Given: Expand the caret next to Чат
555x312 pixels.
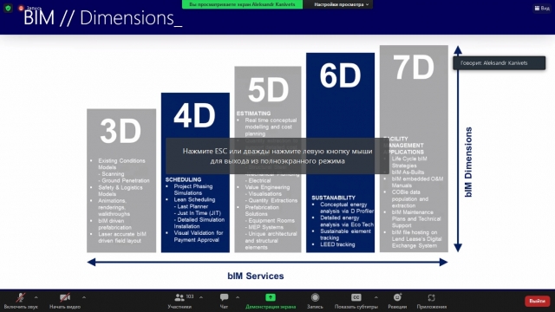Looking at the screenshot, I should [238, 297].
